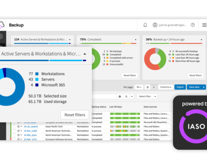
Task: Open the notifications bell
Action: (x=145, y=25)
